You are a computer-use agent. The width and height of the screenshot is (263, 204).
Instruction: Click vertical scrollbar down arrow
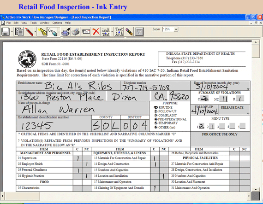[256, 189]
